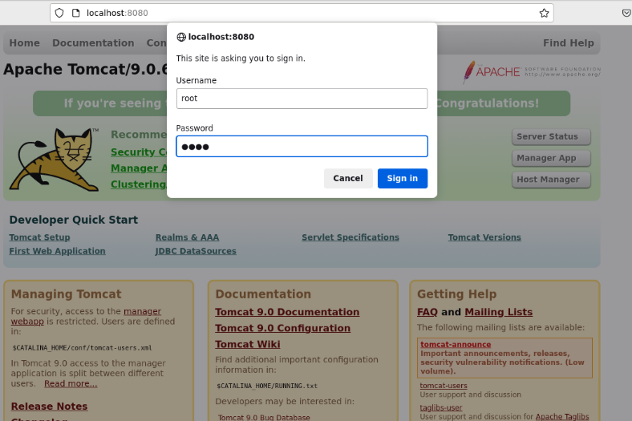Open the Server Status page
This screenshot has height=421, width=632.
click(x=551, y=136)
